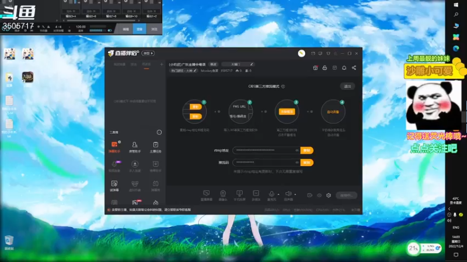The height and width of the screenshot is (262, 467).
Task: Click the help icon beside OBS第三方推流模式
Action: point(283,86)
